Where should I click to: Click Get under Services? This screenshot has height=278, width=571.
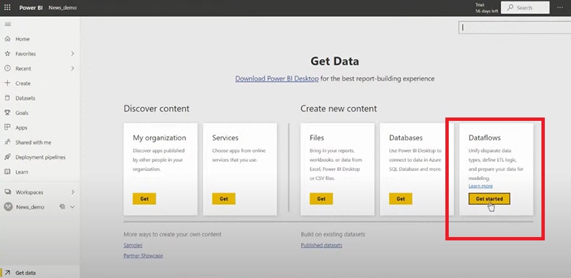pos(224,199)
